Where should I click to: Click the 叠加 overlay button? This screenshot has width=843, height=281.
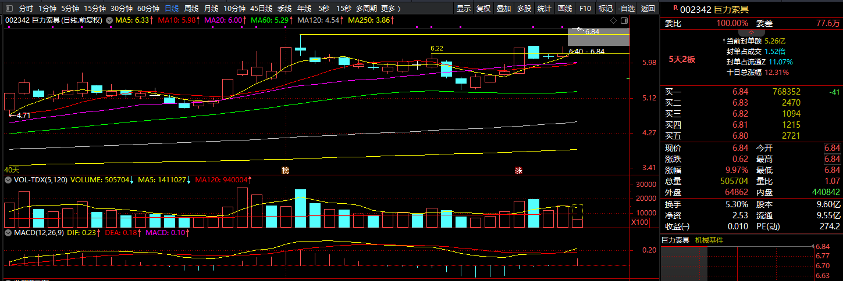(504, 9)
